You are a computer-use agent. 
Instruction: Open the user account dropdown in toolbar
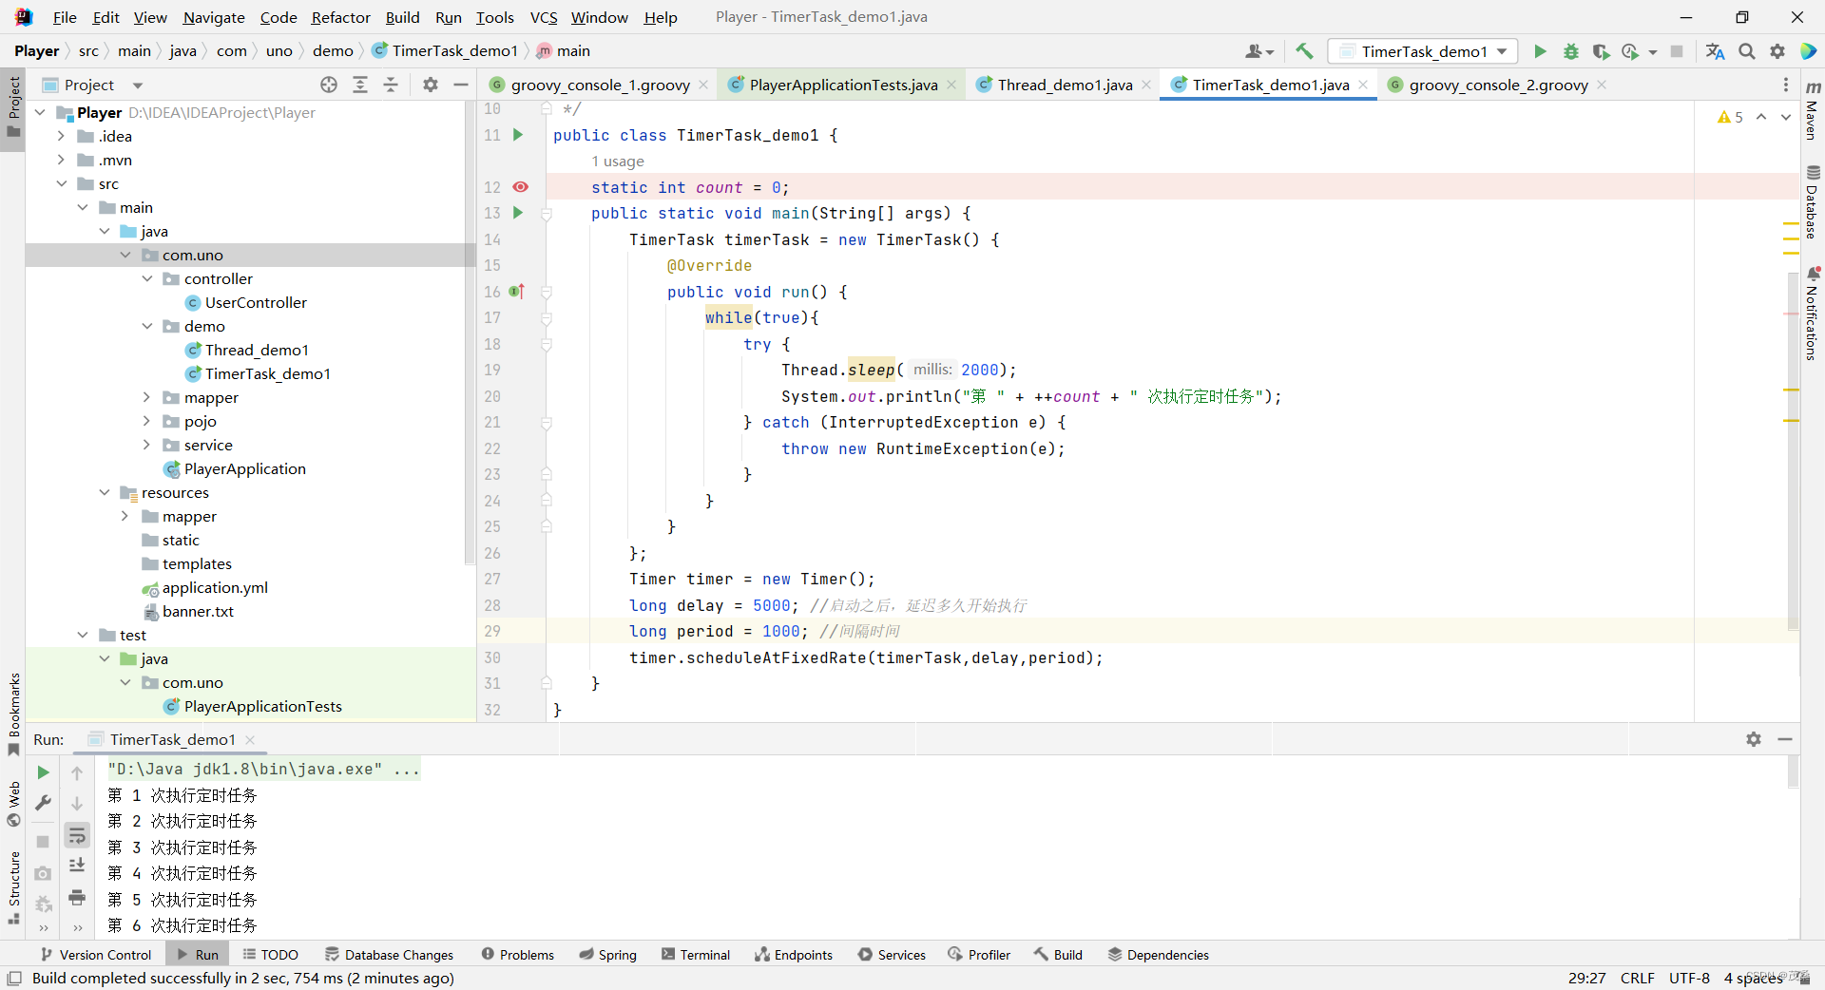(1259, 51)
